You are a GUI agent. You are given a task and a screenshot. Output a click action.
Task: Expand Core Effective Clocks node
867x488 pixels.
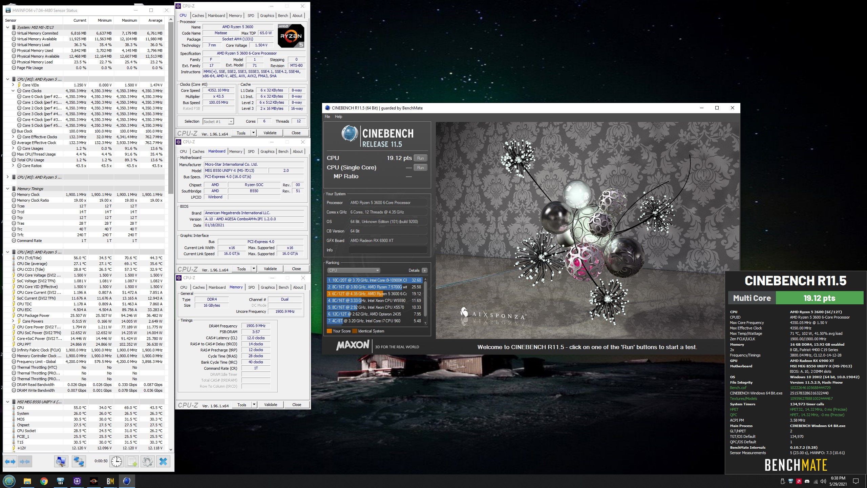[13, 137]
